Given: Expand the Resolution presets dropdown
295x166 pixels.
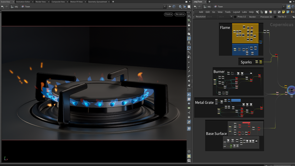Looking at the screenshot, I should tap(231, 17).
